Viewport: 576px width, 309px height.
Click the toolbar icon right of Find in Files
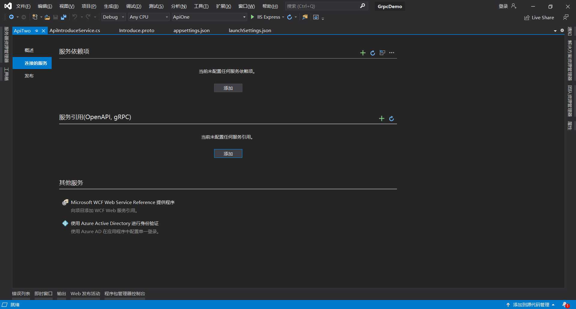click(x=316, y=17)
